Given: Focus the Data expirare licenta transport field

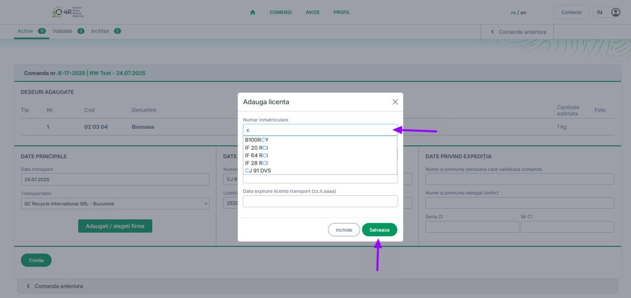Looking at the screenshot, I should (320, 201).
